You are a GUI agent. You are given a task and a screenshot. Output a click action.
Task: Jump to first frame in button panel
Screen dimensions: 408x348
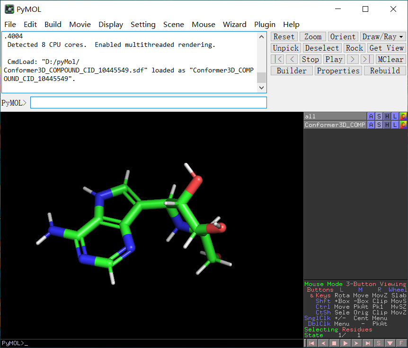pyautogui.click(x=277, y=59)
